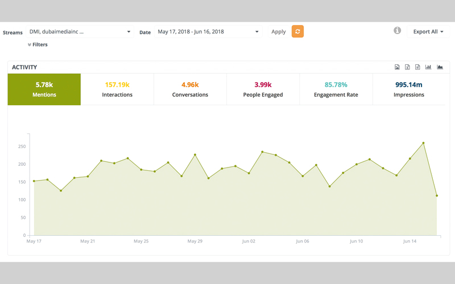Select the 157.19k Interactions tab
This screenshot has height=284, width=455.
pyautogui.click(x=117, y=89)
